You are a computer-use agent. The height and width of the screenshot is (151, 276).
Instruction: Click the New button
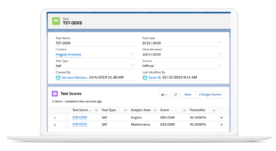tap(188, 95)
